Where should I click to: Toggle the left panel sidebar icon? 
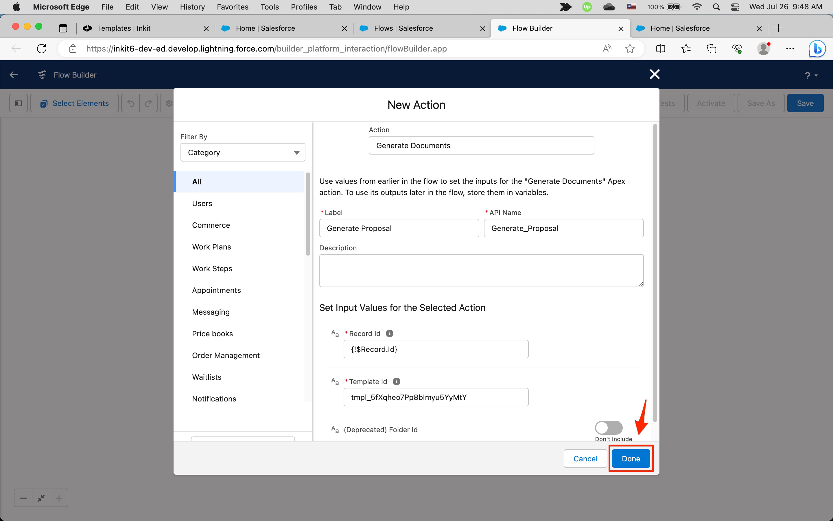19,103
